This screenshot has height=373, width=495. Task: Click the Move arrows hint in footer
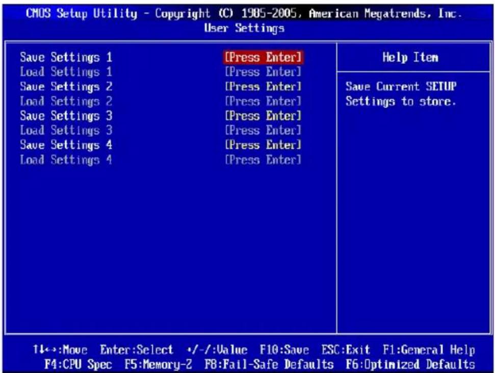pos(60,350)
